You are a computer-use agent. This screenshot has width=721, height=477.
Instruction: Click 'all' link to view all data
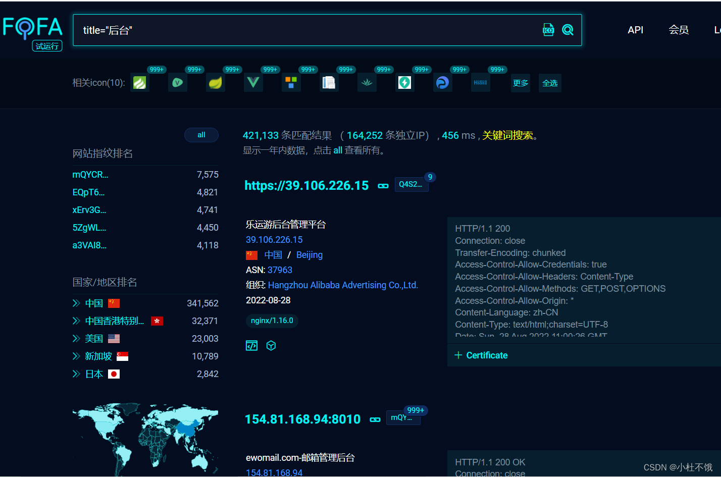coord(338,150)
